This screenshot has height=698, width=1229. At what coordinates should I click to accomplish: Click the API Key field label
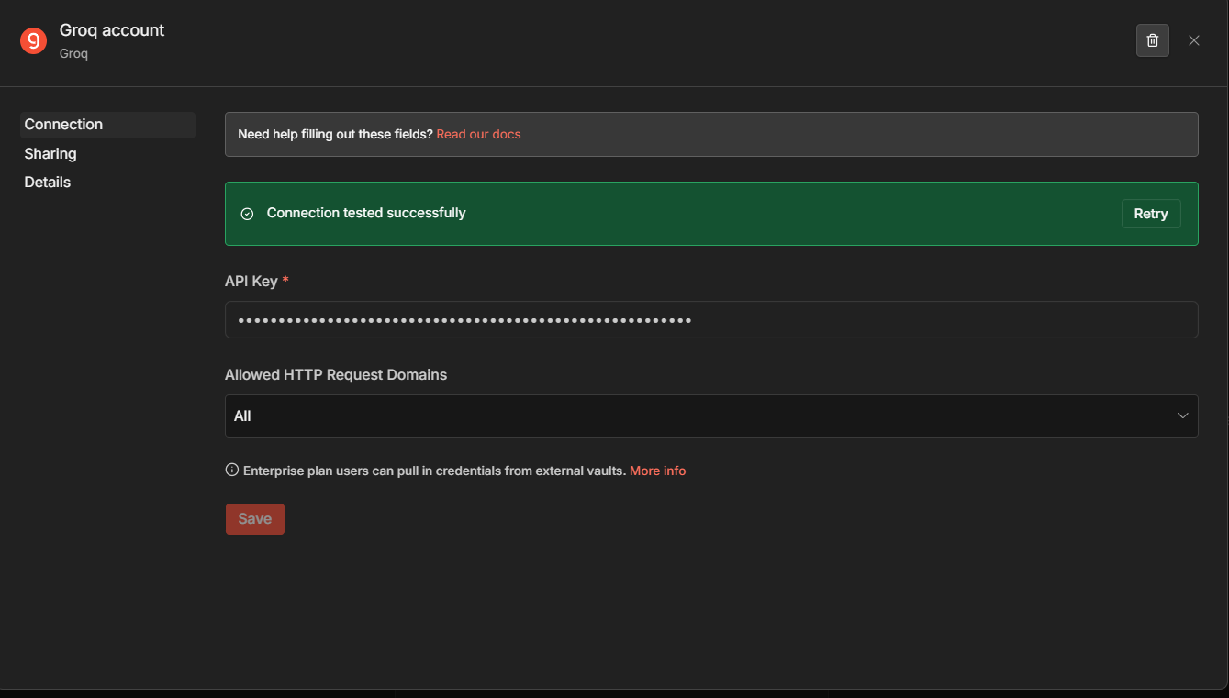tap(251, 281)
